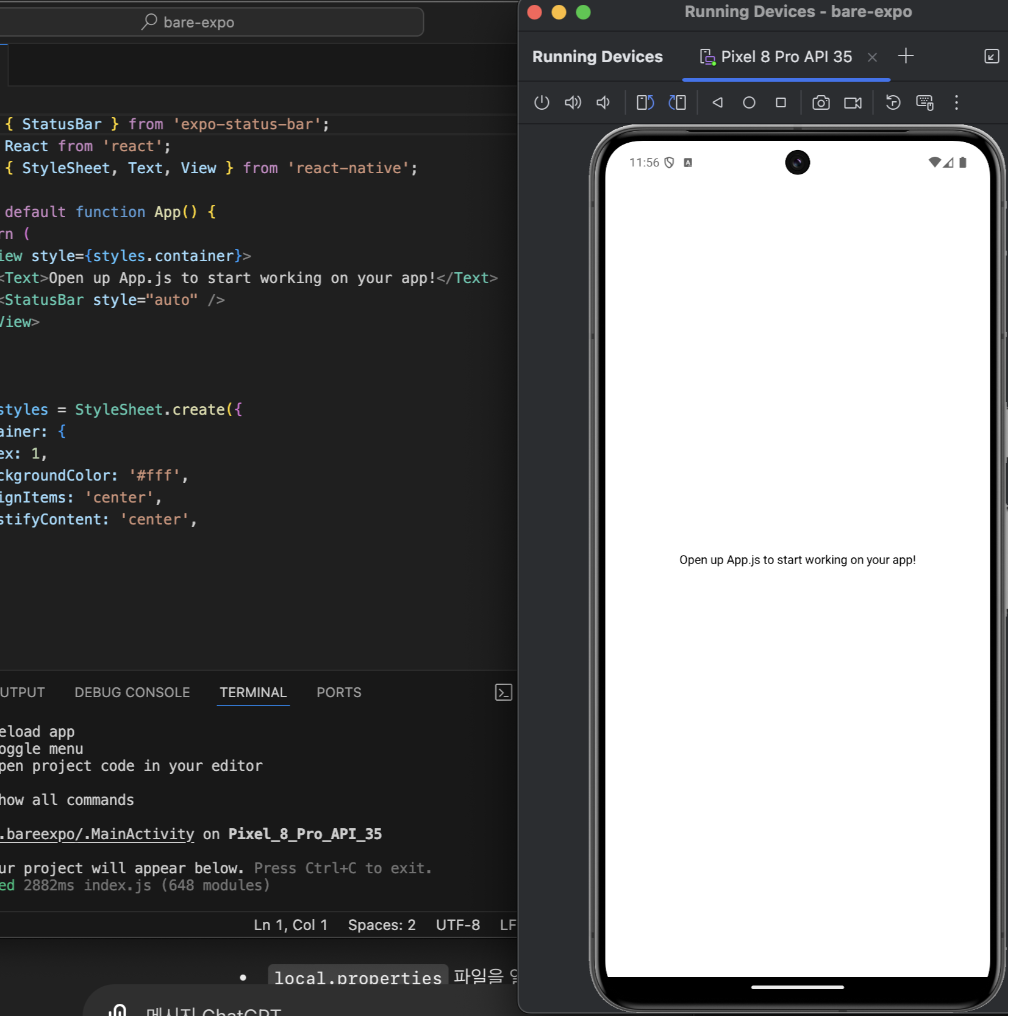Viewport: 1016px width, 1016px height.
Task: Click the LF line ending status item
Action: [507, 925]
